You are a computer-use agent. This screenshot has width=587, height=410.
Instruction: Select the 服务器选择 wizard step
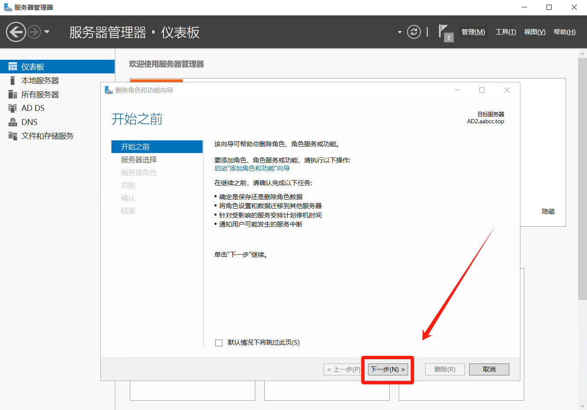point(139,160)
